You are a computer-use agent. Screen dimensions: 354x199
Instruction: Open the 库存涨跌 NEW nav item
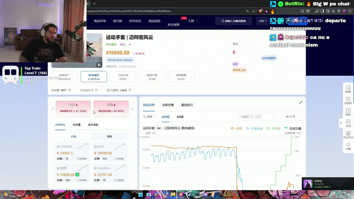174,25
